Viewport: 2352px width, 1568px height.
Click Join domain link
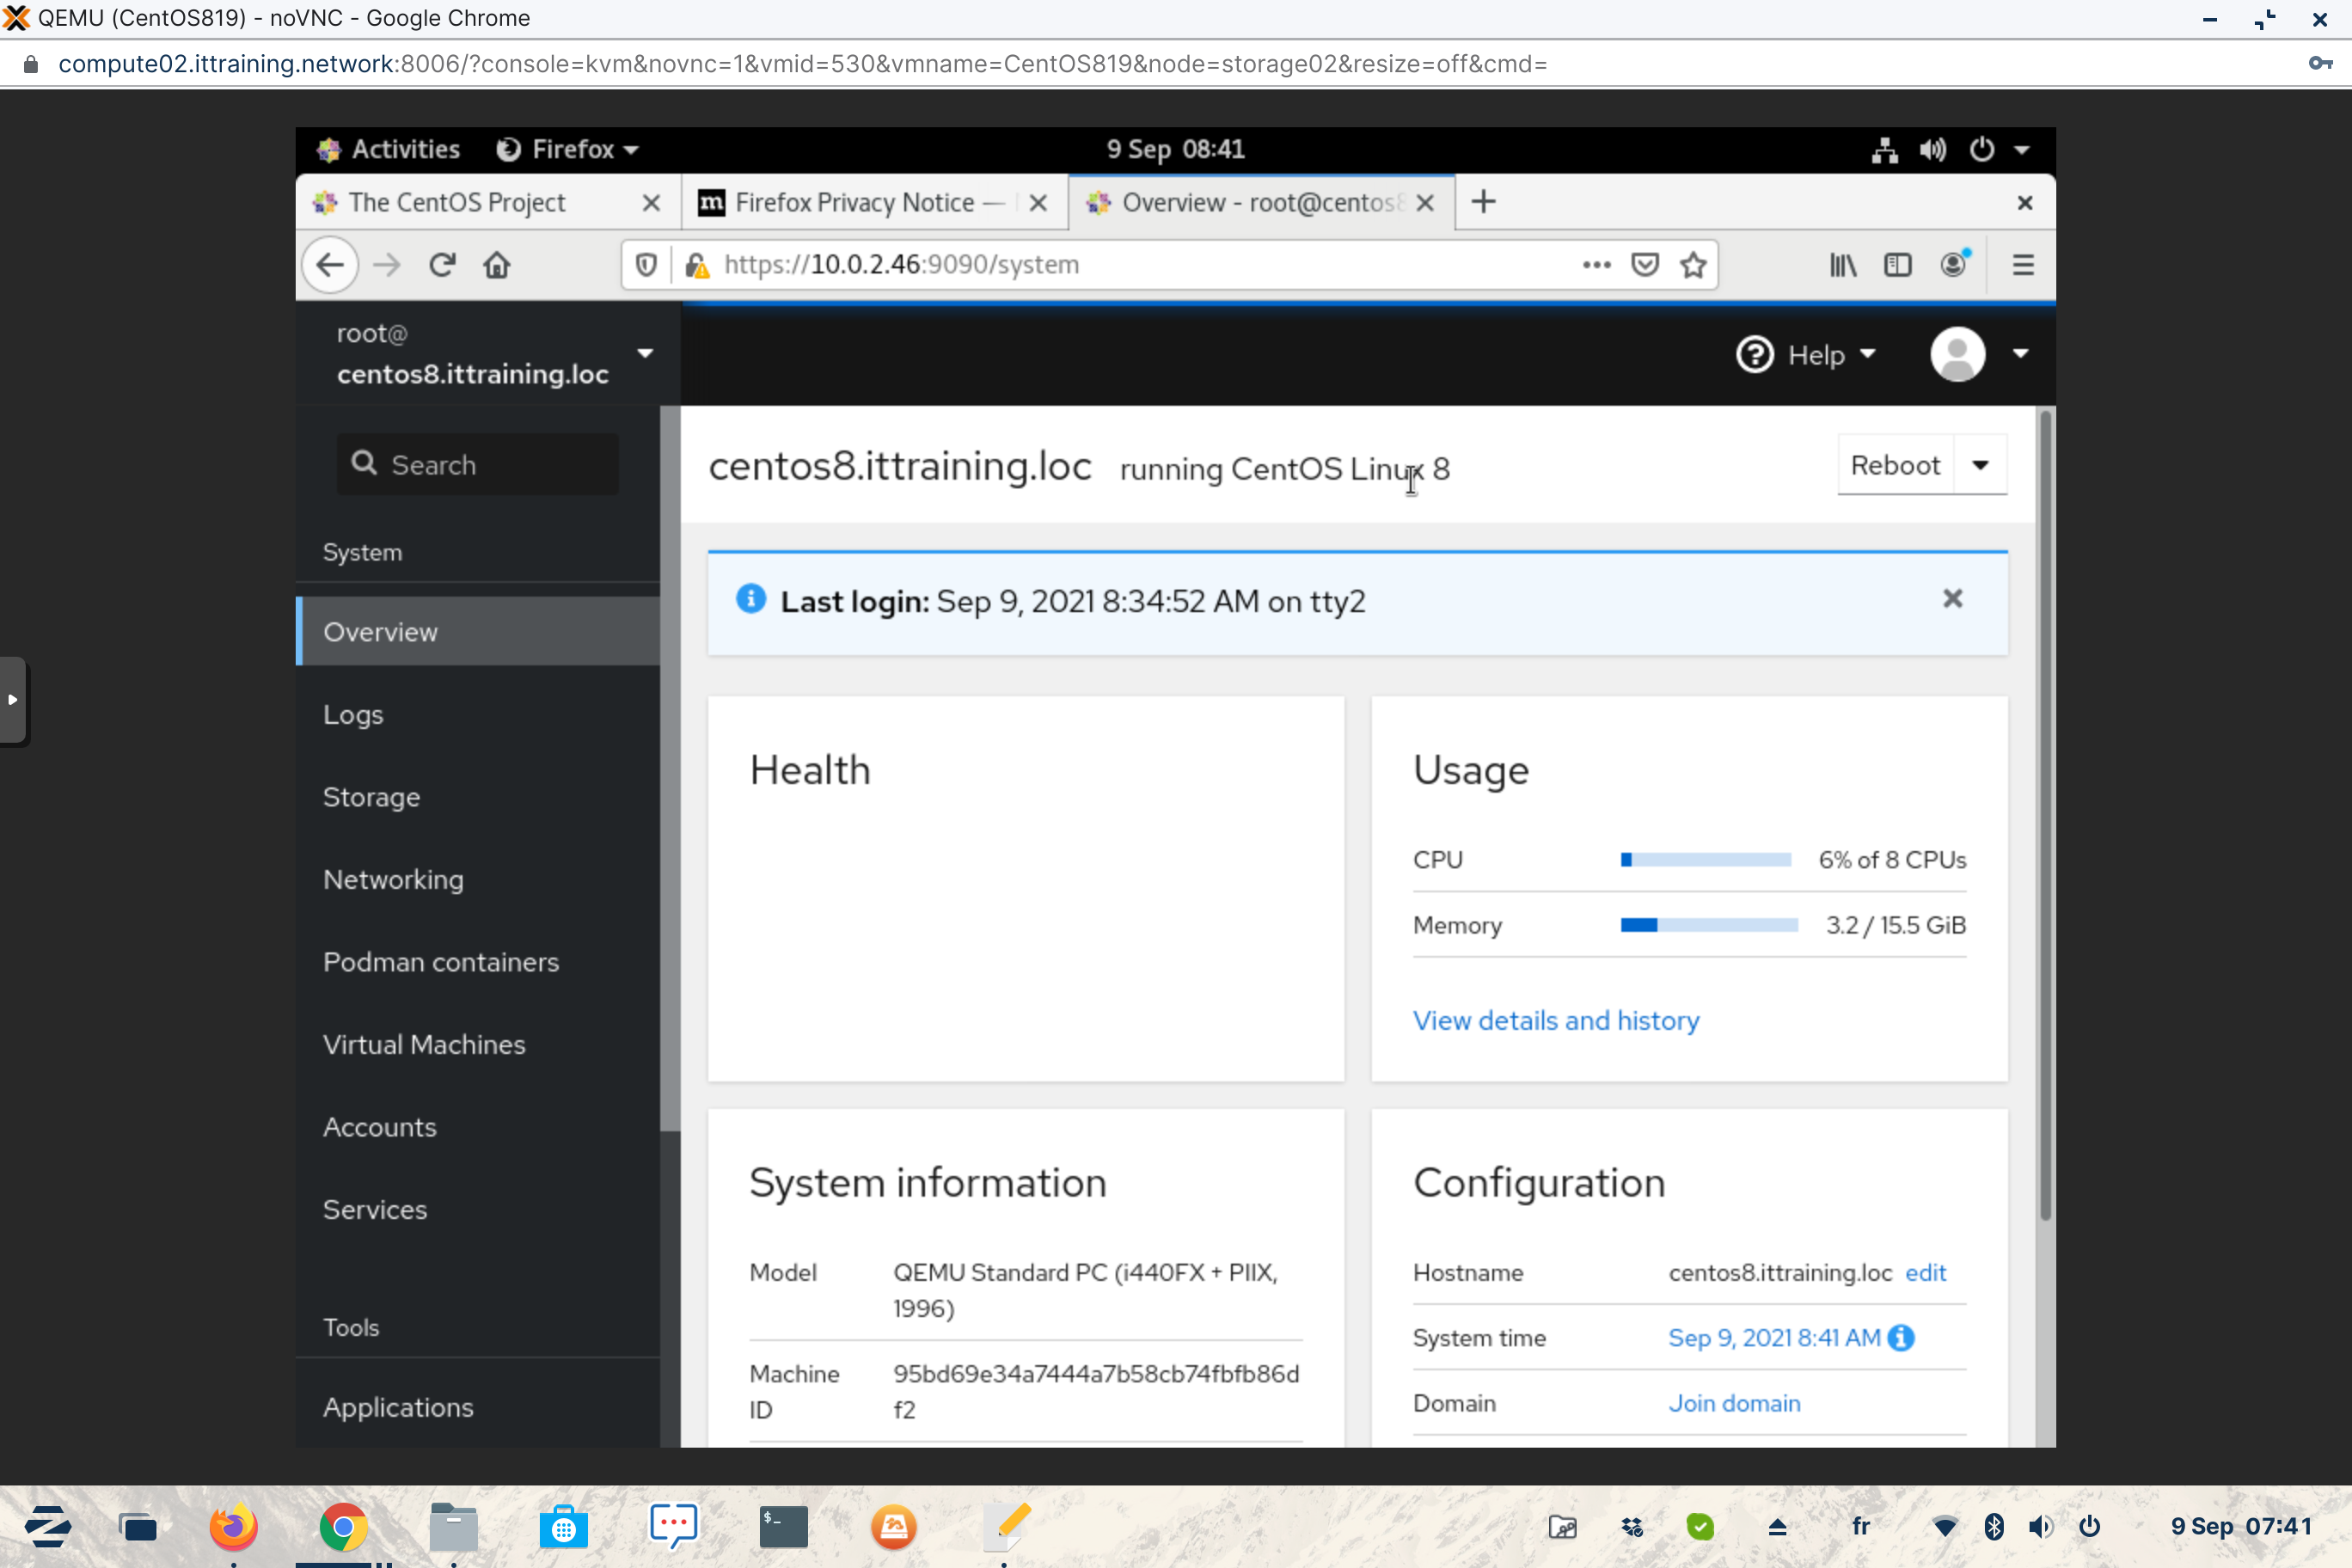(x=1734, y=1403)
